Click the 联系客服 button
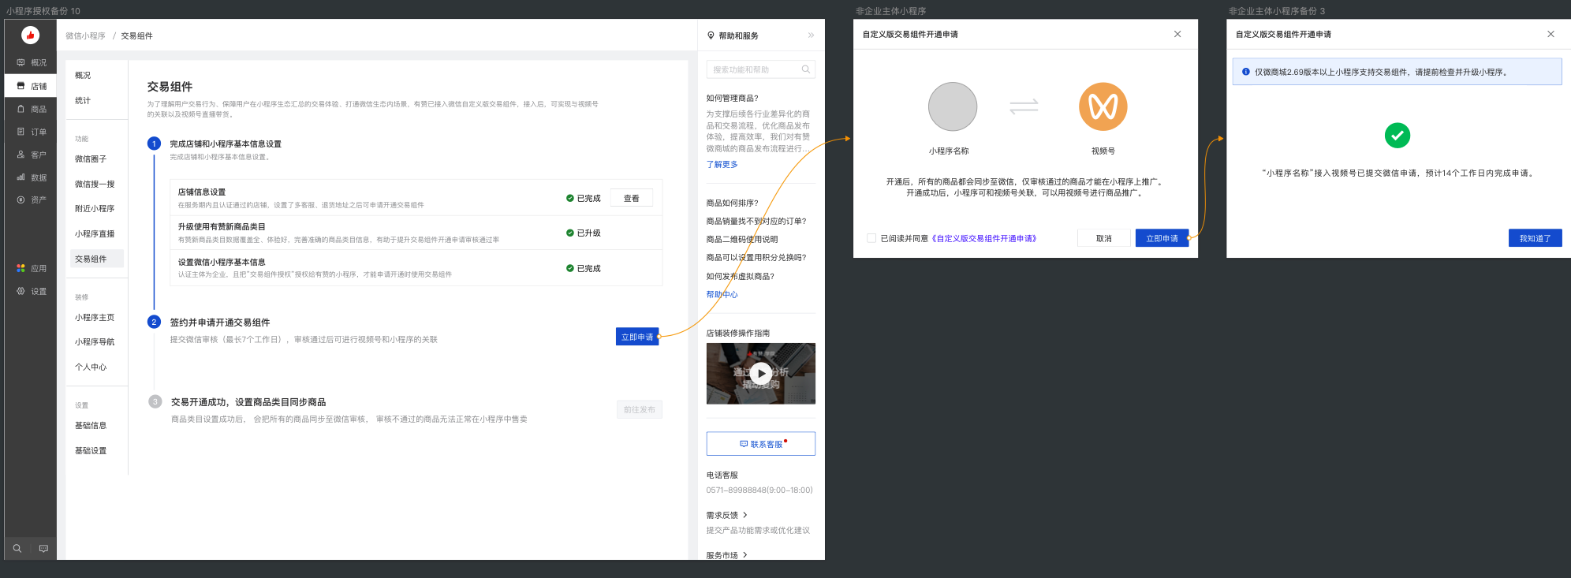The height and width of the screenshot is (578, 1571). (x=760, y=444)
